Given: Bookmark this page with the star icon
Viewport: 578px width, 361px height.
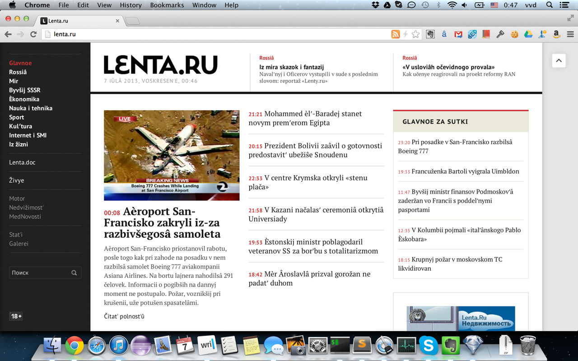Looking at the screenshot, I should (x=415, y=34).
